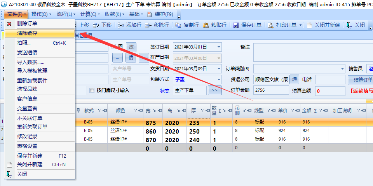Viewport: 373px width, 186px height.
Task: Toggle the 按门扇尺寸输入 checkbox
Action: click(x=92, y=90)
